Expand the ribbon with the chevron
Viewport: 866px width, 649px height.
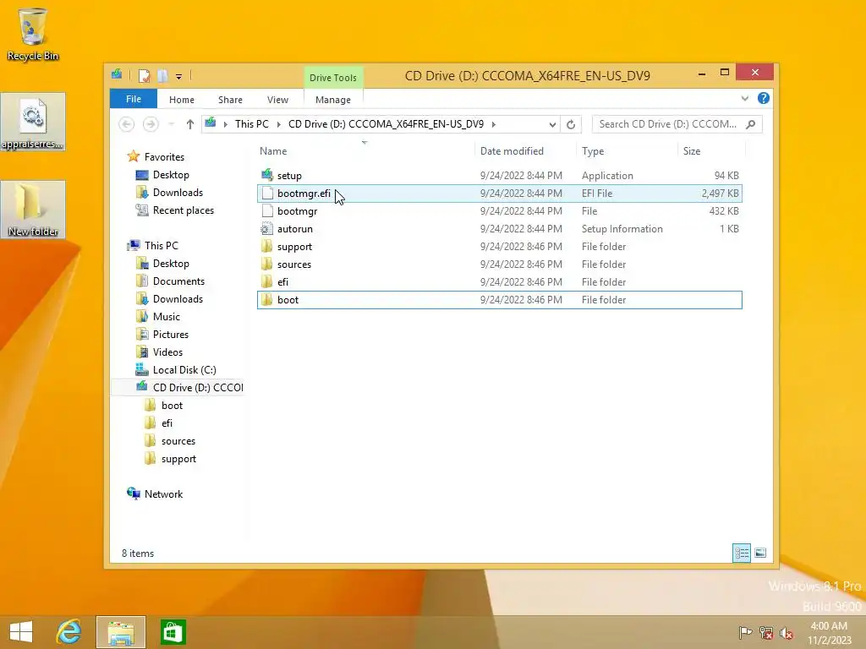click(x=744, y=98)
